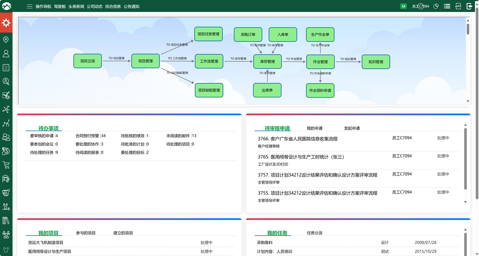
Task: Click the shopping cart icon in sidebar
Action: click(x=6, y=165)
